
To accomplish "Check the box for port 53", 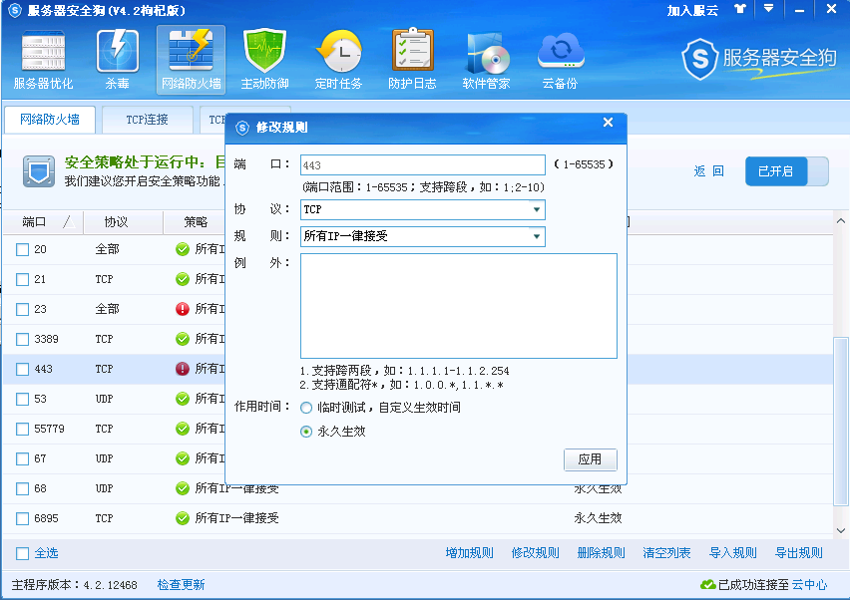I will coord(22,399).
